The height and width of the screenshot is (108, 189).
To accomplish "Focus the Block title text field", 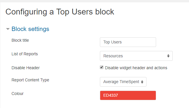I will pos(128,42).
